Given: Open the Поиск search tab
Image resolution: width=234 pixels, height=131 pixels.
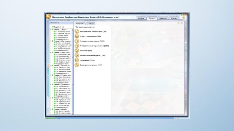Looking at the screenshot, I should (91, 24).
